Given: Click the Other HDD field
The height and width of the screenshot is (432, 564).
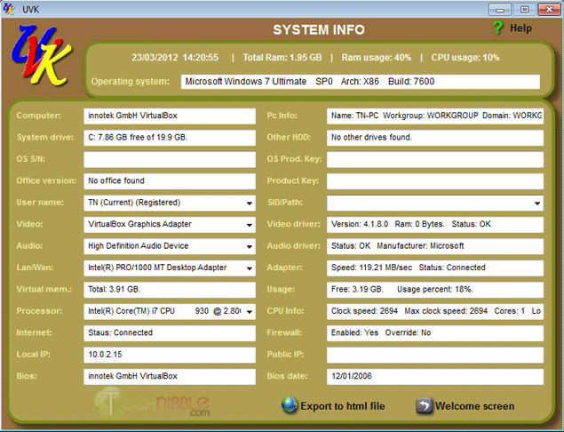Looking at the screenshot, I should coord(435,138).
